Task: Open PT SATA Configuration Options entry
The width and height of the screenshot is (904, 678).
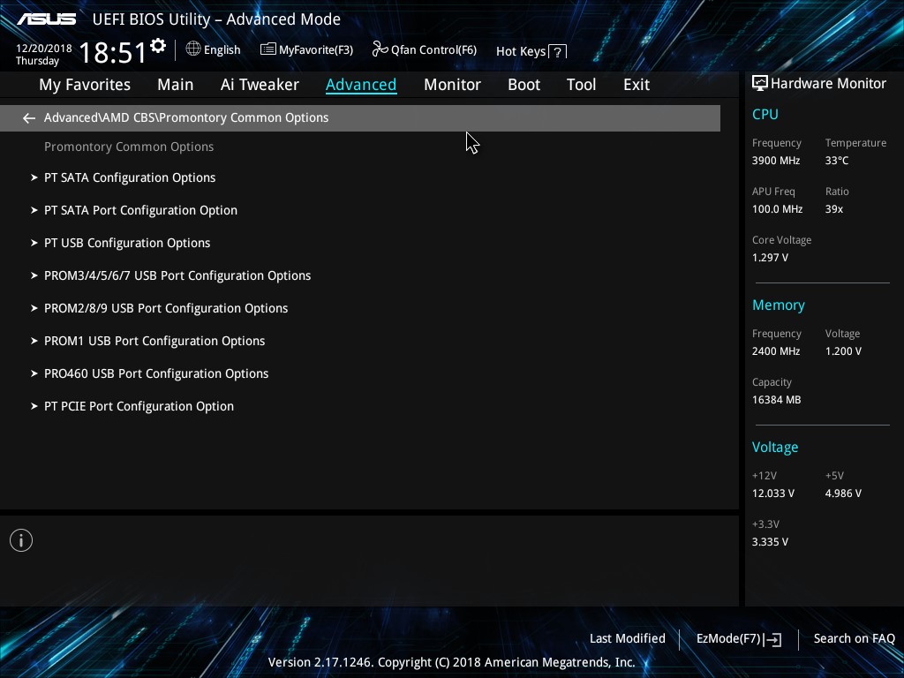Action: [x=130, y=177]
